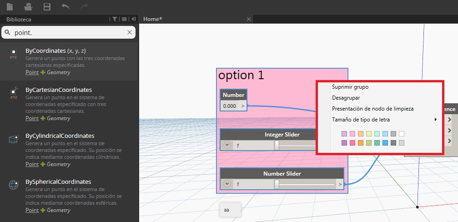The height and width of the screenshot is (222, 458).
Task: Click into the library search field
Action: coord(68,32)
